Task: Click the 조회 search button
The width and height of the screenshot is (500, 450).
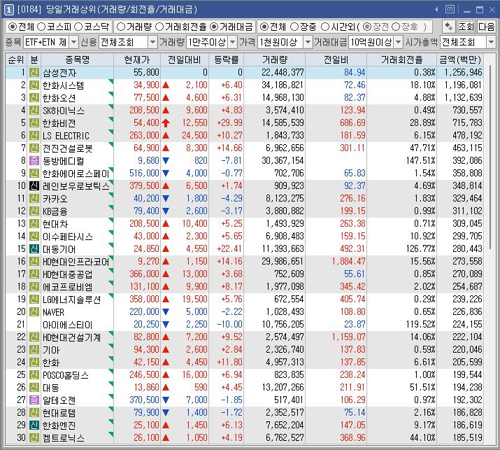Action: pyautogui.click(x=466, y=27)
